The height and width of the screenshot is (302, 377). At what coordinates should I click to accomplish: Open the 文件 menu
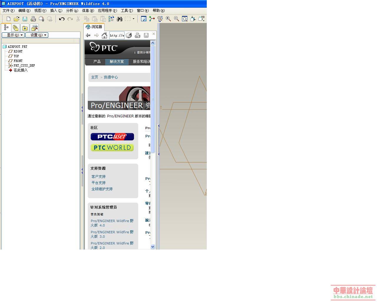click(x=9, y=11)
